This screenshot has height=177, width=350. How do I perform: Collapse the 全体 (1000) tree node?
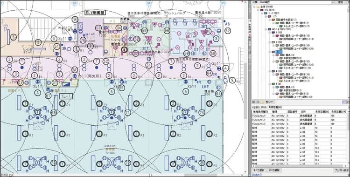click(x=254, y=7)
